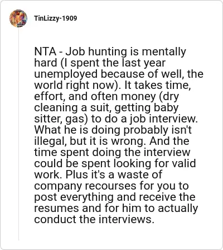Collapse the comment thread using the vertical line
Screen dimensions: 223x250
pyautogui.click(x=18, y=134)
